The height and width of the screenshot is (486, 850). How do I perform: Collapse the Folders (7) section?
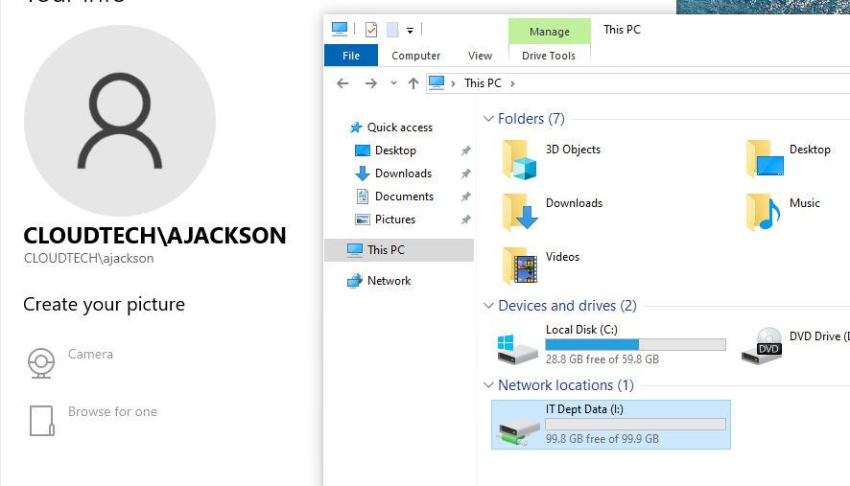[487, 120]
